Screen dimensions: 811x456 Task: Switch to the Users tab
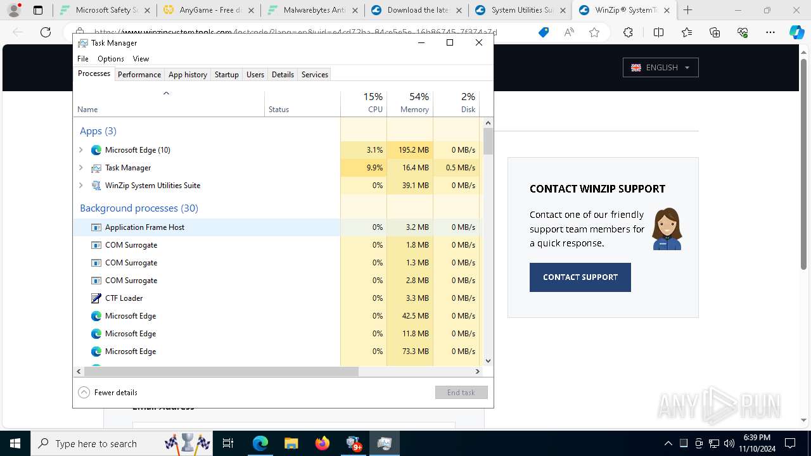pos(255,75)
